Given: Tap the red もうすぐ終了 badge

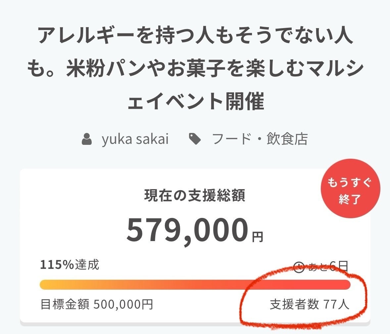Looking at the screenshot, I should click(350, 191).
